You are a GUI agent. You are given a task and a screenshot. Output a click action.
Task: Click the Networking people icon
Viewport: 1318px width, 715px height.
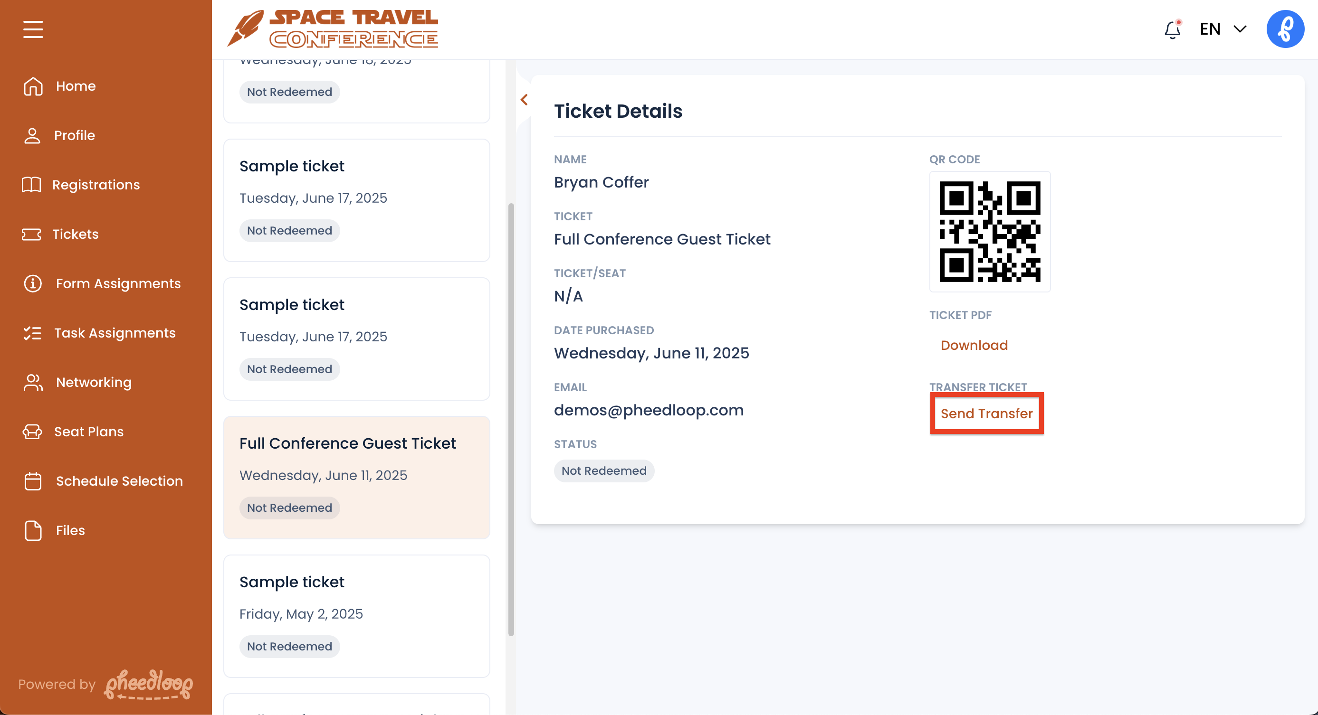point(33,382)
